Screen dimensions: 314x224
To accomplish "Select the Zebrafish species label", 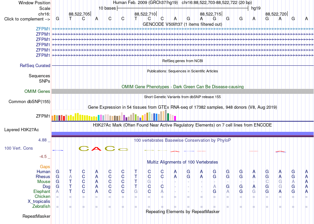I will [x=41, y=206].
